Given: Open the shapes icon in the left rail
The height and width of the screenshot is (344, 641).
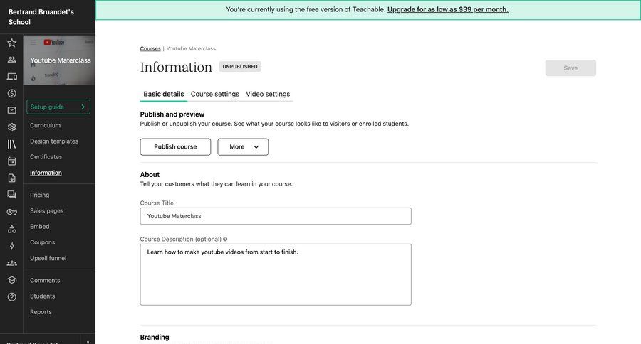Looking at the screenshot, I should 12,229.
